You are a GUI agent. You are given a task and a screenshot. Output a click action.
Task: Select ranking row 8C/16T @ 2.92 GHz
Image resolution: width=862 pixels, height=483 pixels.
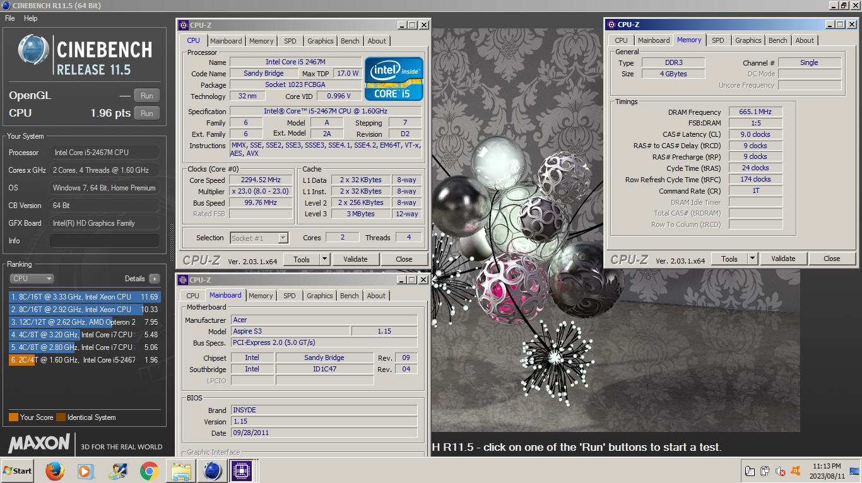85,310
